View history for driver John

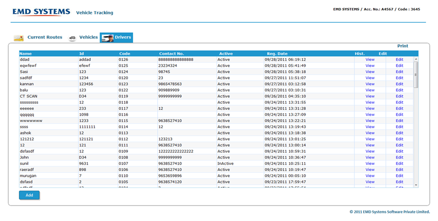(370, 158)
